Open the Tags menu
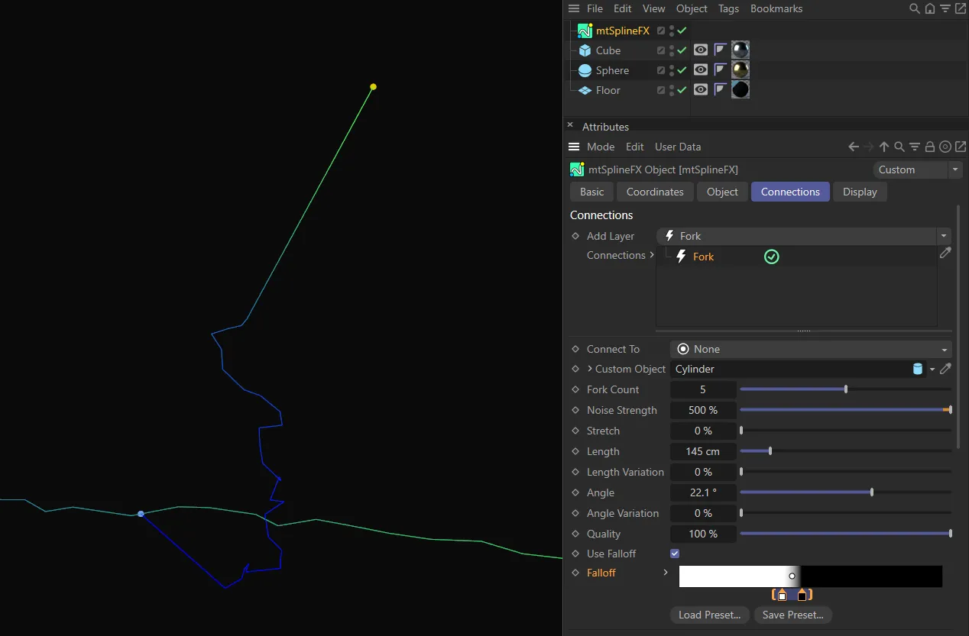969x636 pixels. coord(728,8)
